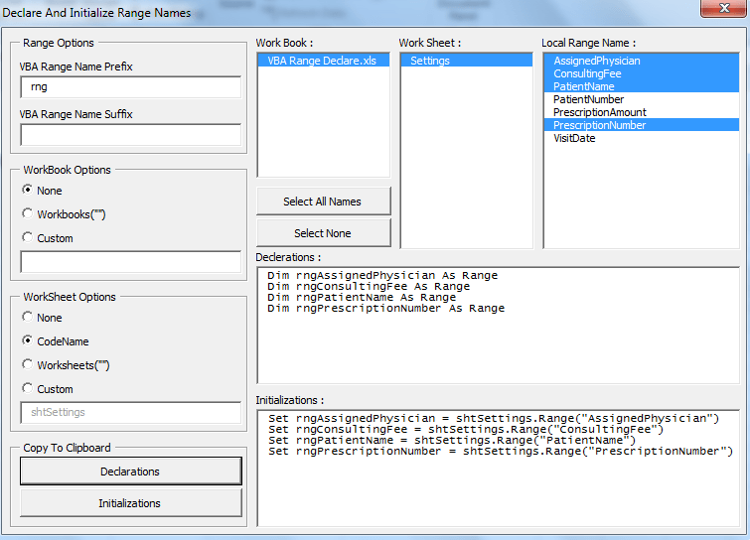
Task: Select PrescriptionNumber in range name list
Action: point(642,125)
